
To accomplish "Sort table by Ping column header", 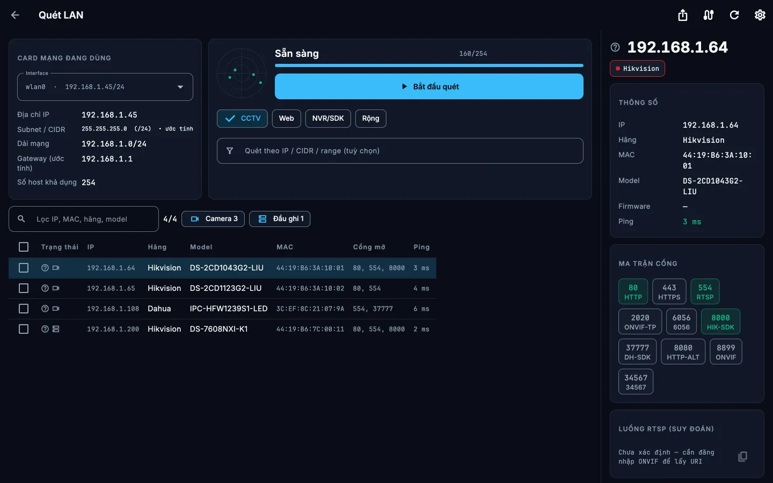I will click(422, 247).
